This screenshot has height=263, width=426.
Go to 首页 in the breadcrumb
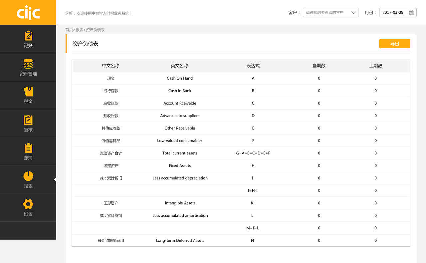click(x=69, y=30)
